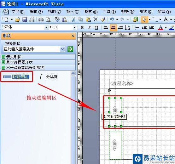The height and width of the screenshot is (164, 175).
Task: Click the Open folder icon
Action: pyautogui.click(x=18, y=20)
